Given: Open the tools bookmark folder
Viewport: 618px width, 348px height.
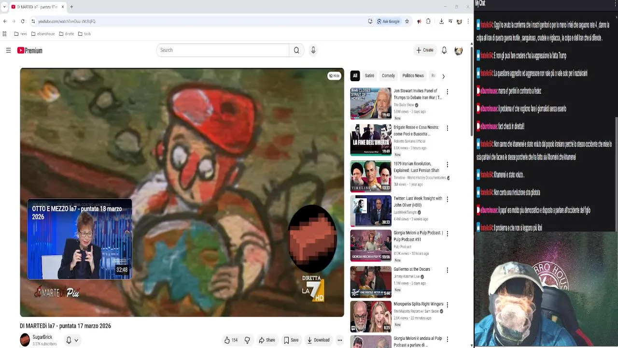Looking at the screenshot, I should tap(84, 34).
